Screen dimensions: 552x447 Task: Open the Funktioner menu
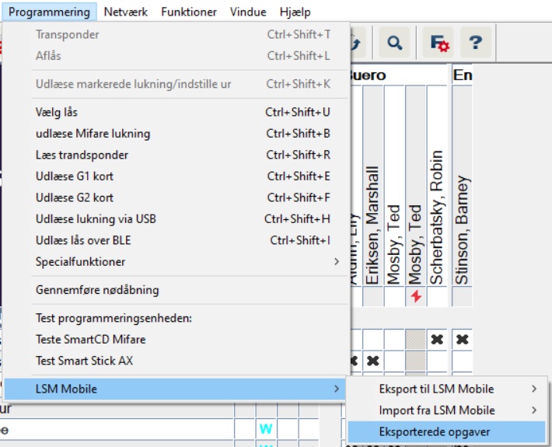tap(189, 12)
